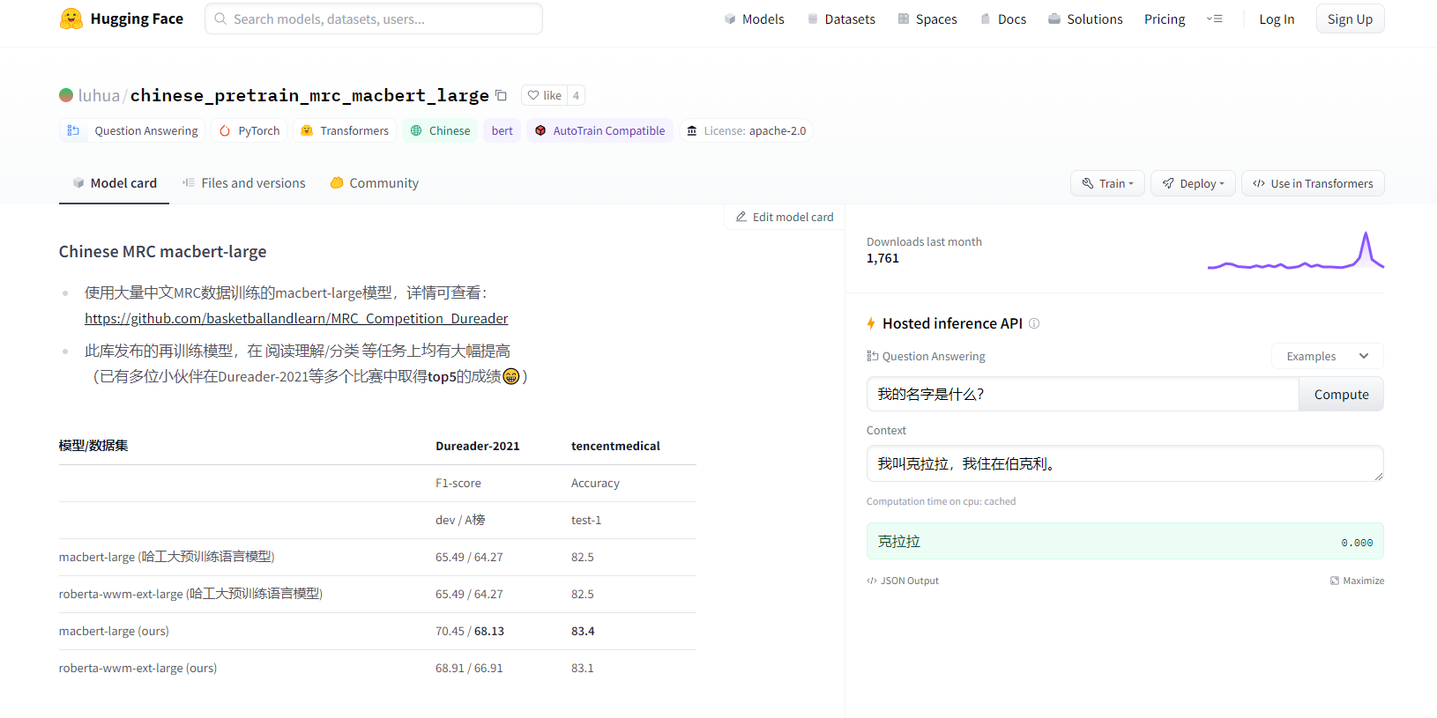Image resolution: width=1437 pixels, height=718 pixels.
Task: Switch to the Model card tab
Action: click(x=115, y=183)
